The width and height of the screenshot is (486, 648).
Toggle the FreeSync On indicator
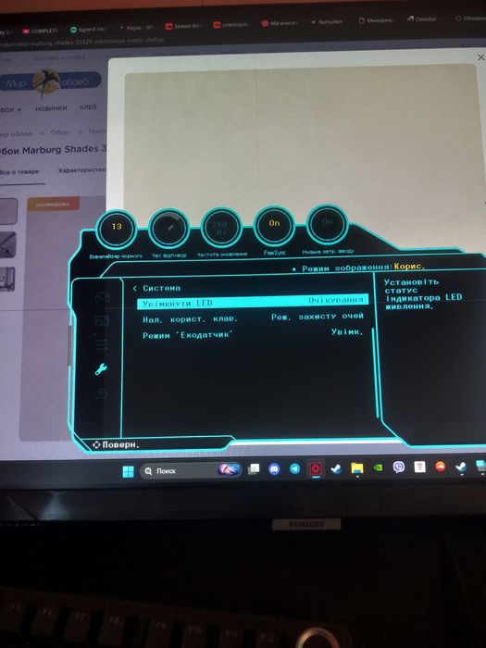(x=274, y=227)
